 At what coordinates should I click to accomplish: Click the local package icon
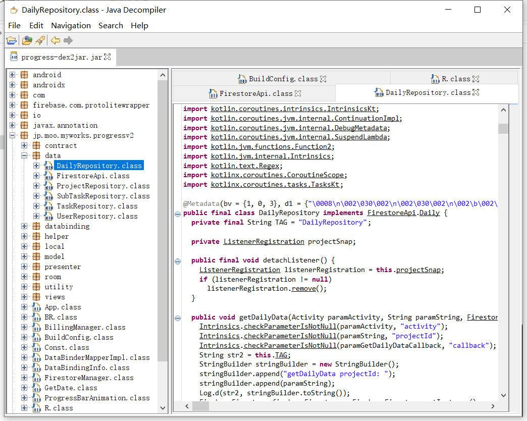coord(36,246)
